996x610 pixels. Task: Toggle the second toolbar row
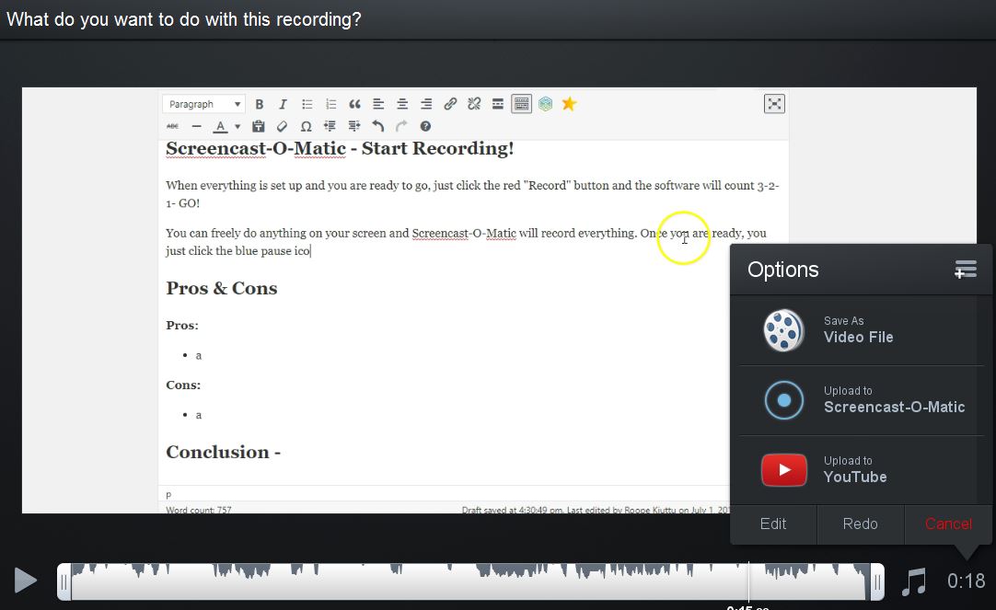tap(522, 104)
